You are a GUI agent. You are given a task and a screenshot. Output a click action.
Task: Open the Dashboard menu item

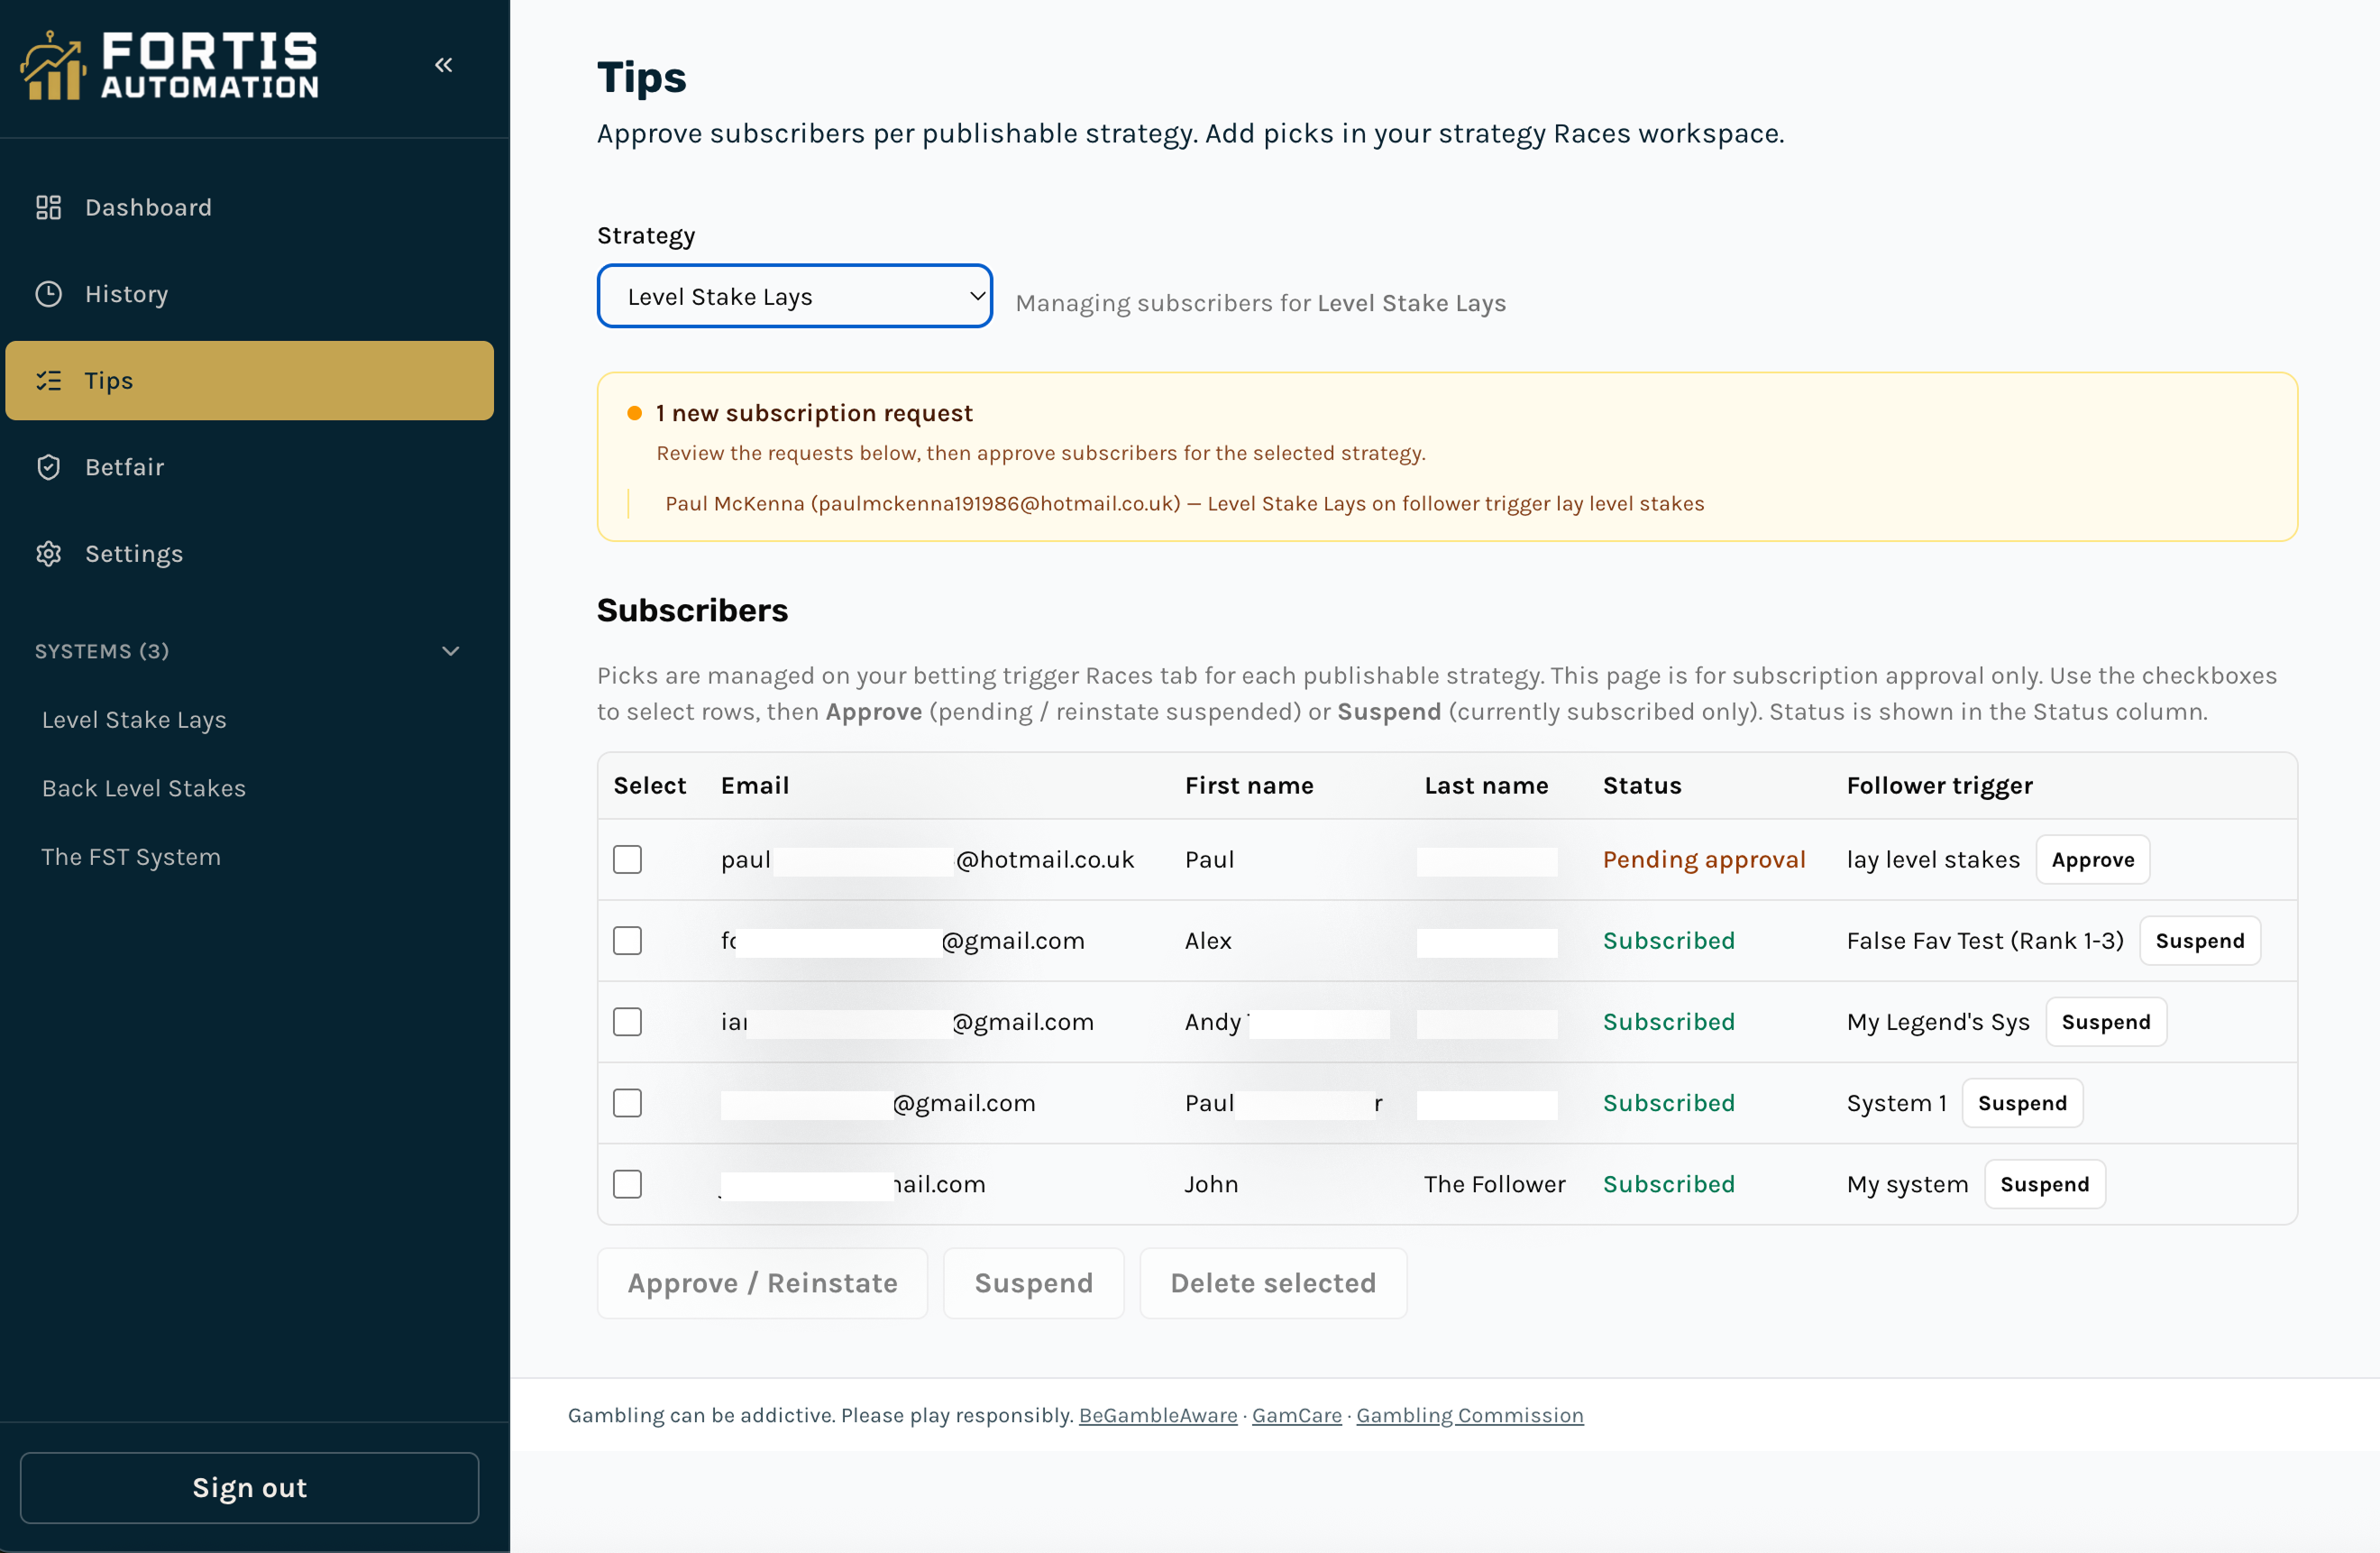[x=250, y=207]
